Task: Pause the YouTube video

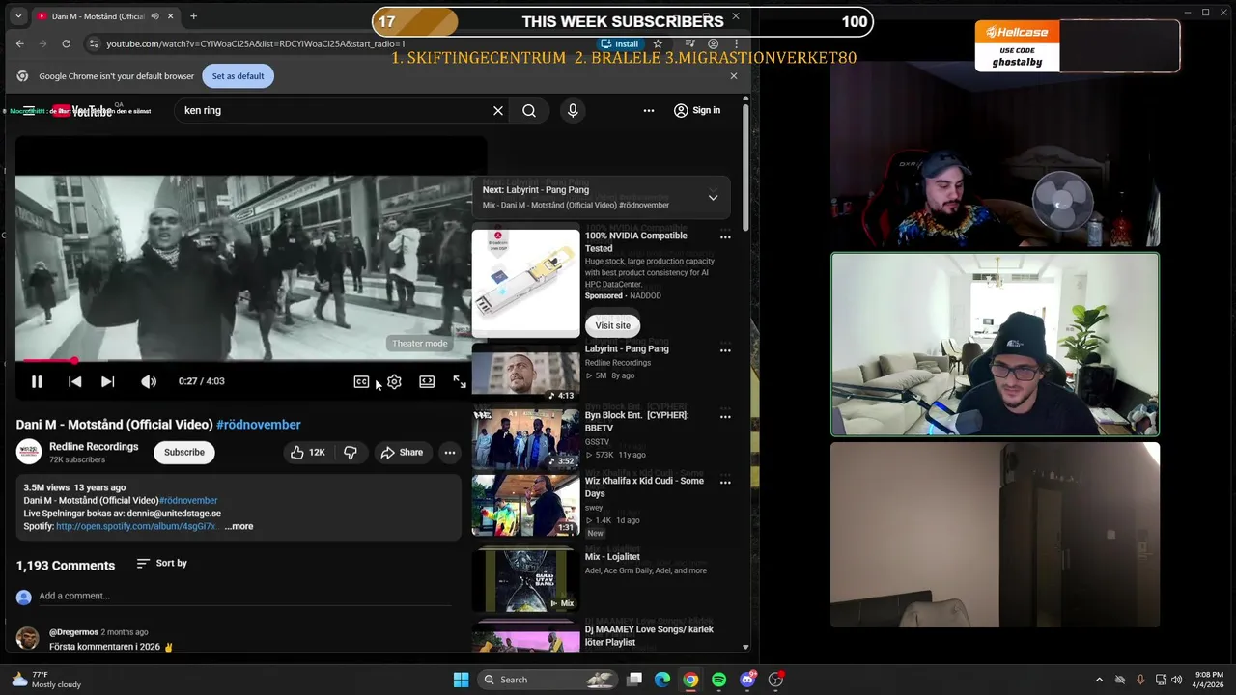Action: [x=37, y=381]
